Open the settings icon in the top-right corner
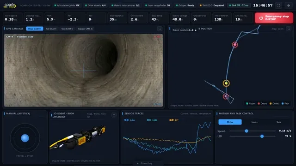 pyautogui.click(x=289, y=6)
